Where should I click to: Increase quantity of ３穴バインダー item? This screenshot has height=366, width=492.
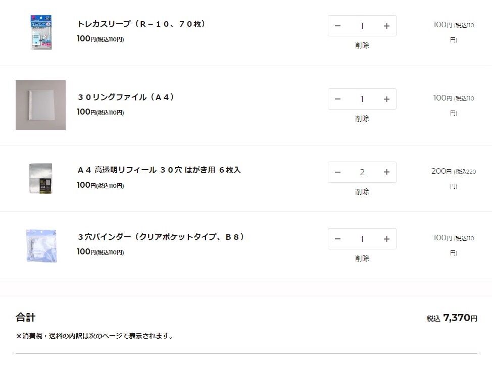click(x=386, y=239)
